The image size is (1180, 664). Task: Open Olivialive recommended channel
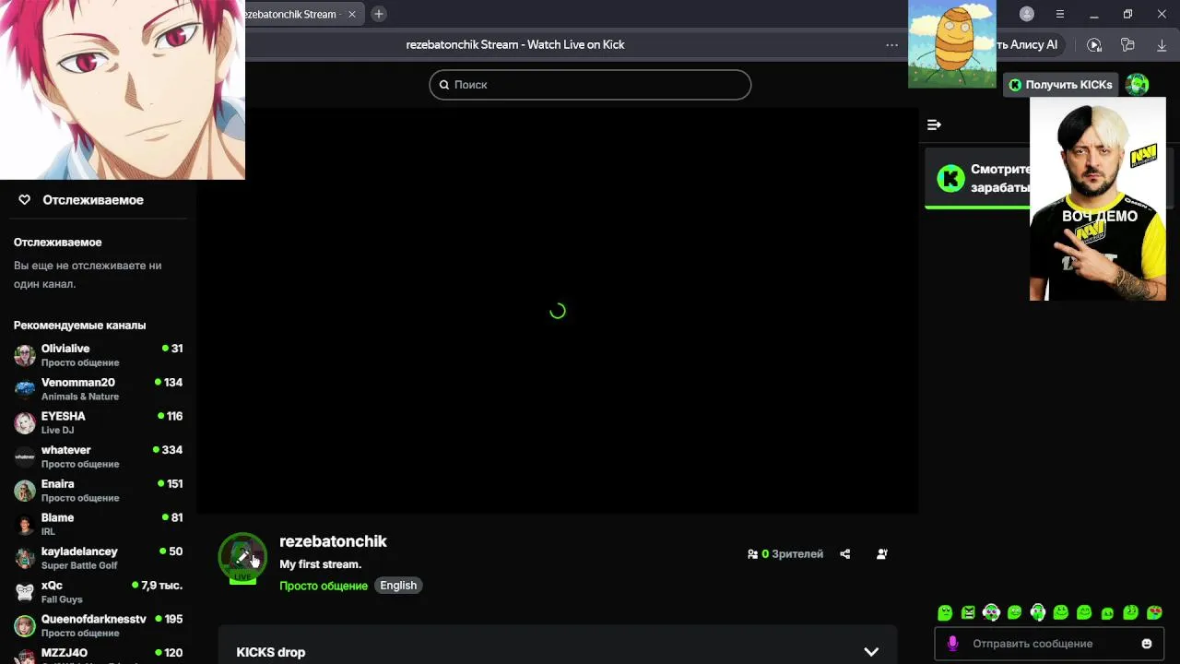coord(98,355)
